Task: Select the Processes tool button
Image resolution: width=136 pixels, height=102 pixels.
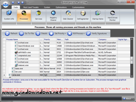Action: tap(24, 17)
